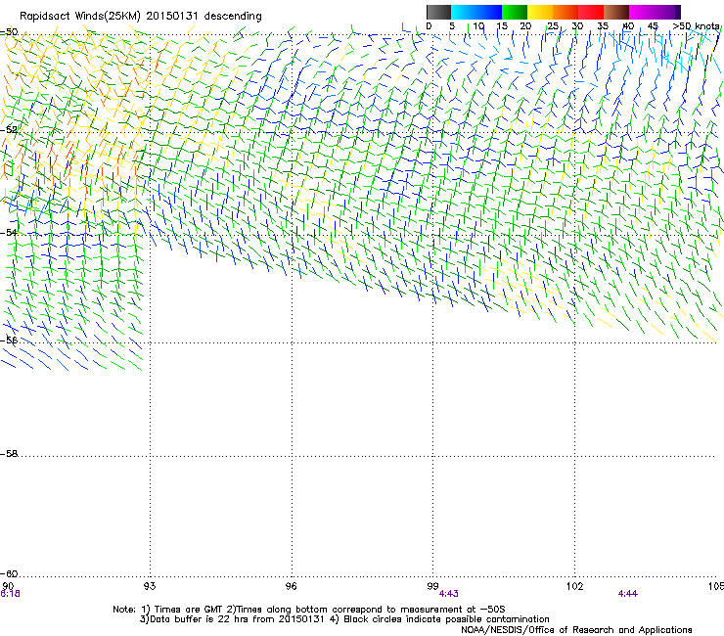
Task: Pick the brown 35-40 knots color segment
Action: coord(616,12)
